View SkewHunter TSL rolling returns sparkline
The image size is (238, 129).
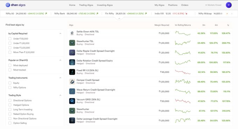(183, 43)
